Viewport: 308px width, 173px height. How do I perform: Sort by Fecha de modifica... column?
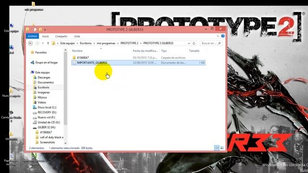pos(145,51)
